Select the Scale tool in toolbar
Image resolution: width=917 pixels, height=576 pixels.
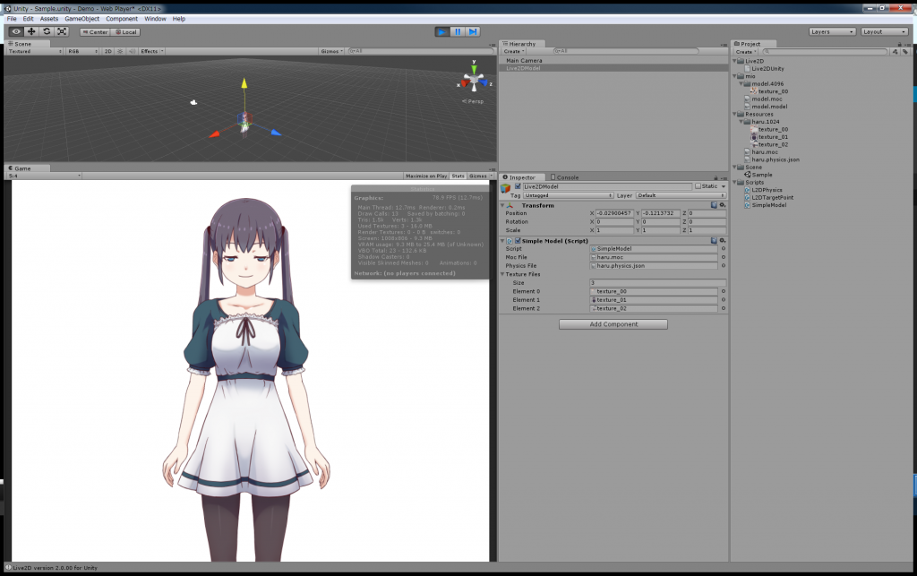(62, 31)
